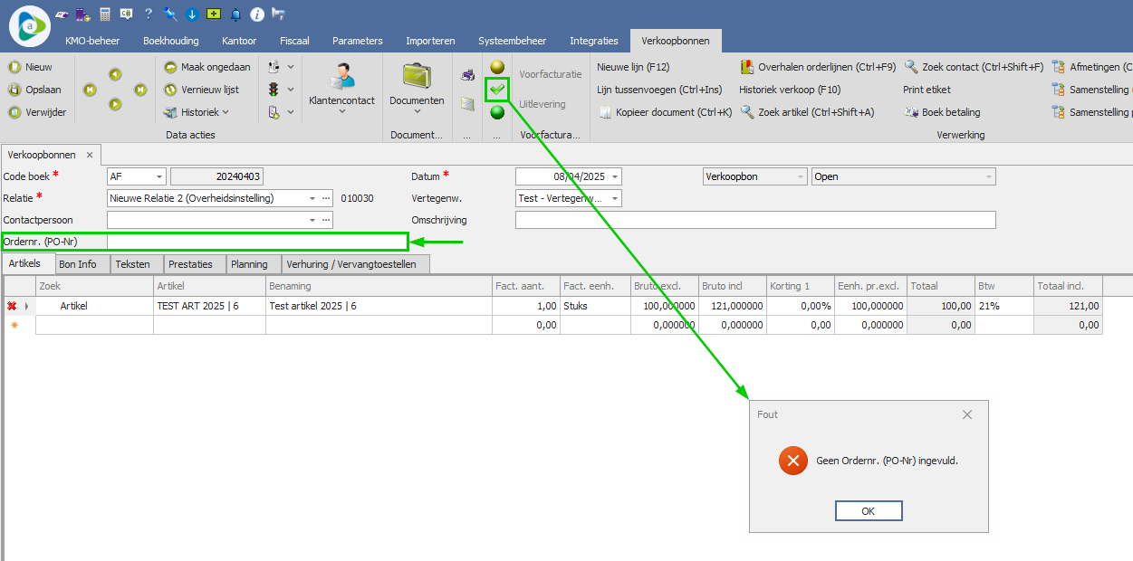Click Zoek artikel in the ribbon
1133x561 pixels.
pyautogui.click(x=807, y=112)
